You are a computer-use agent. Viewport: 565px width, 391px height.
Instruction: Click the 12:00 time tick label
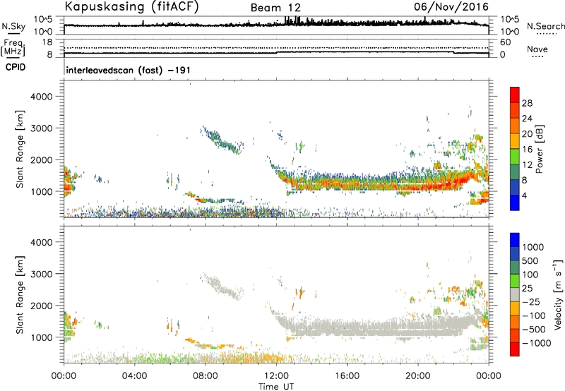click(x=276, y=376)
